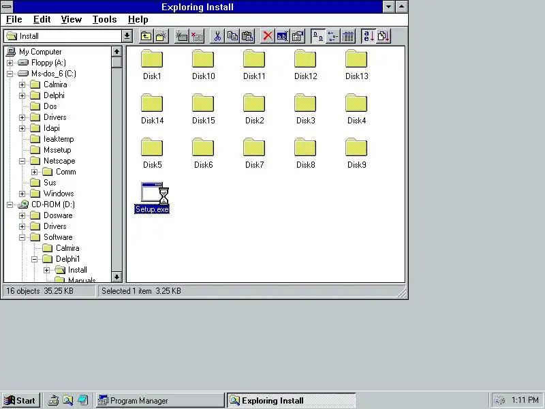Switch to small icons list view
Image resolution: width=545 pixels, height=409 pixels.
333,36
